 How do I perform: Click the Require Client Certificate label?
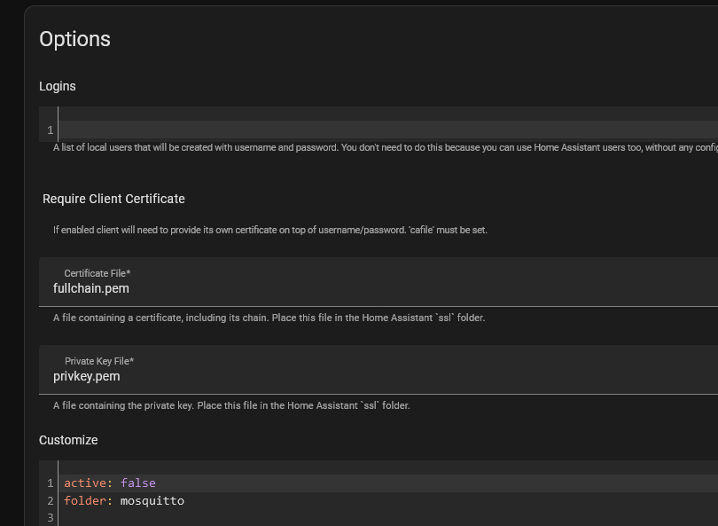(113, 199)
